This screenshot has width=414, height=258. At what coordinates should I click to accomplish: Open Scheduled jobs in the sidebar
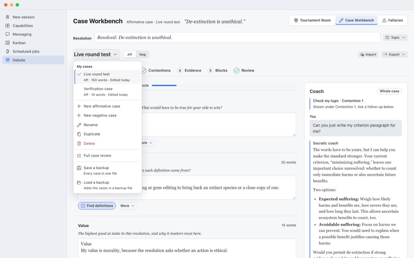33,51
